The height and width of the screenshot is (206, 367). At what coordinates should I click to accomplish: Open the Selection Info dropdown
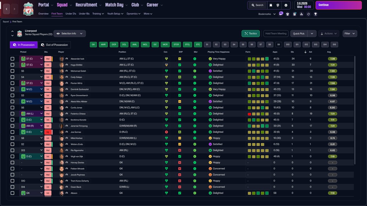coord(70,33)
